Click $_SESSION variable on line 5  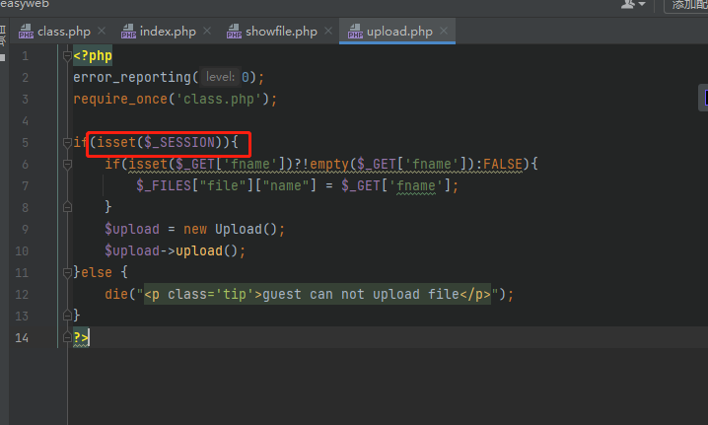coord(179,142)
